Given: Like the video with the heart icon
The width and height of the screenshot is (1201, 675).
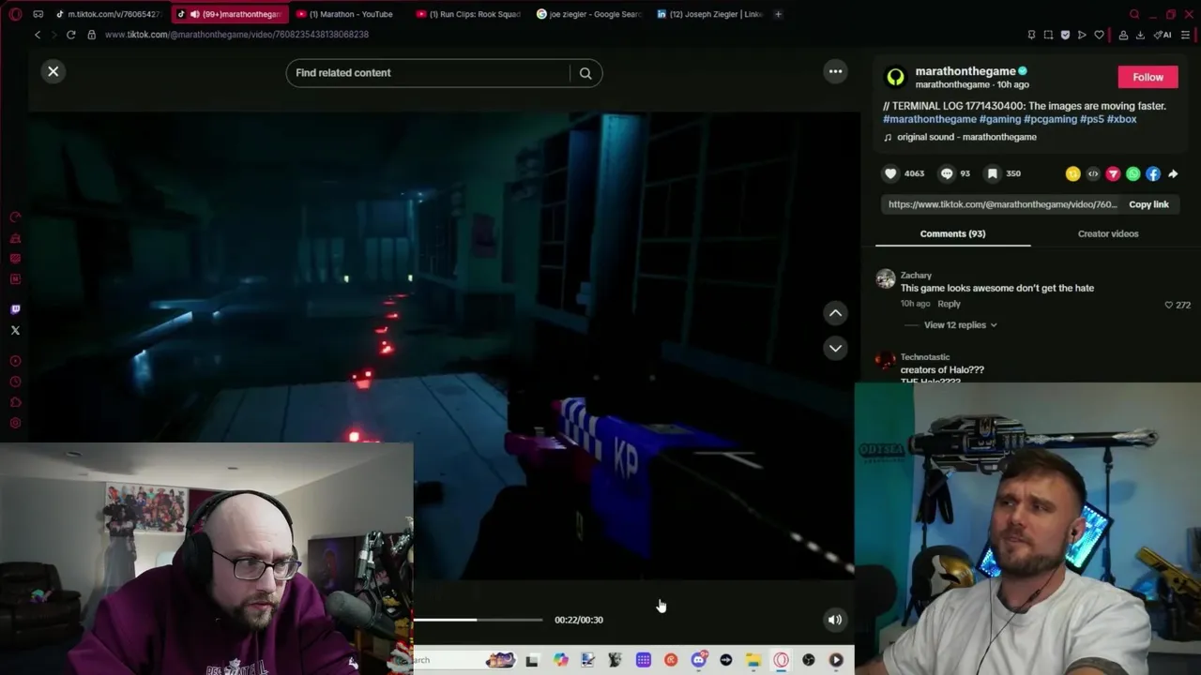Looking at the screenshot, I should (890, 173).
